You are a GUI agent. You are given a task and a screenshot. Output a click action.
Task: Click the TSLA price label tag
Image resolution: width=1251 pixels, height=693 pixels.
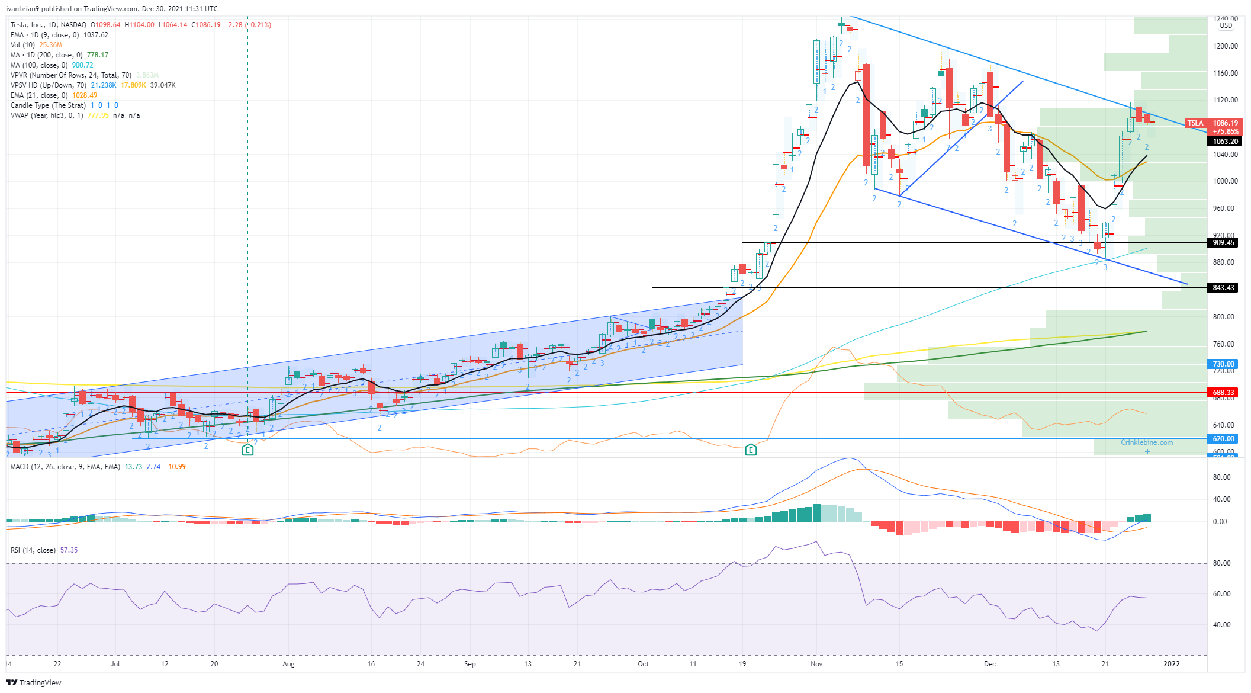(x=1195, y=123)
